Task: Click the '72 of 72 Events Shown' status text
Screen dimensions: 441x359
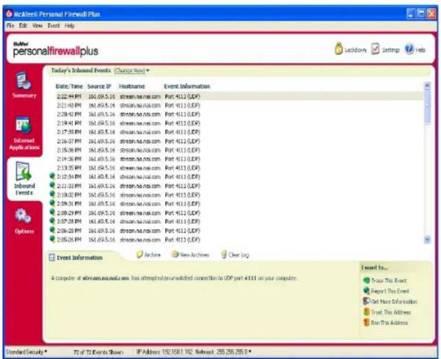Action: (98, 352)
